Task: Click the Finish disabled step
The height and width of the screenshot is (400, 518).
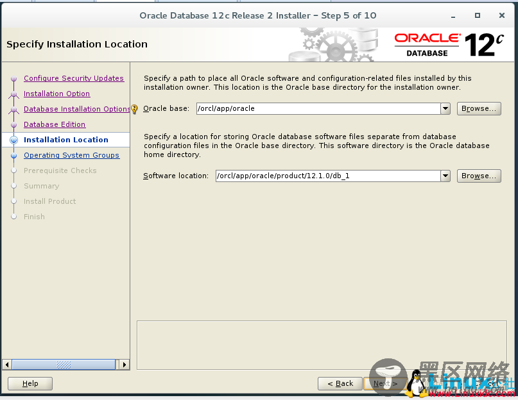Action: pos(34,217)
